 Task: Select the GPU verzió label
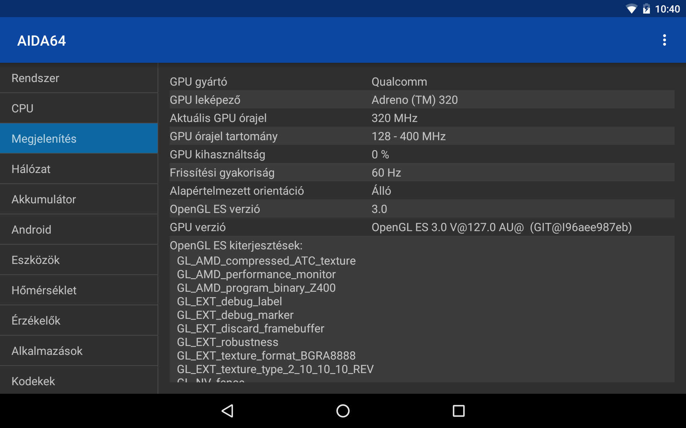pos(198,227)
